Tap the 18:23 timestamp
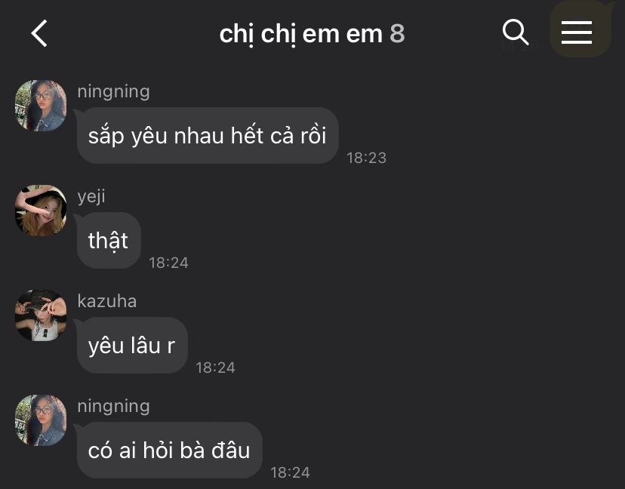Screen dimensions: 625x489 (366, 158)
